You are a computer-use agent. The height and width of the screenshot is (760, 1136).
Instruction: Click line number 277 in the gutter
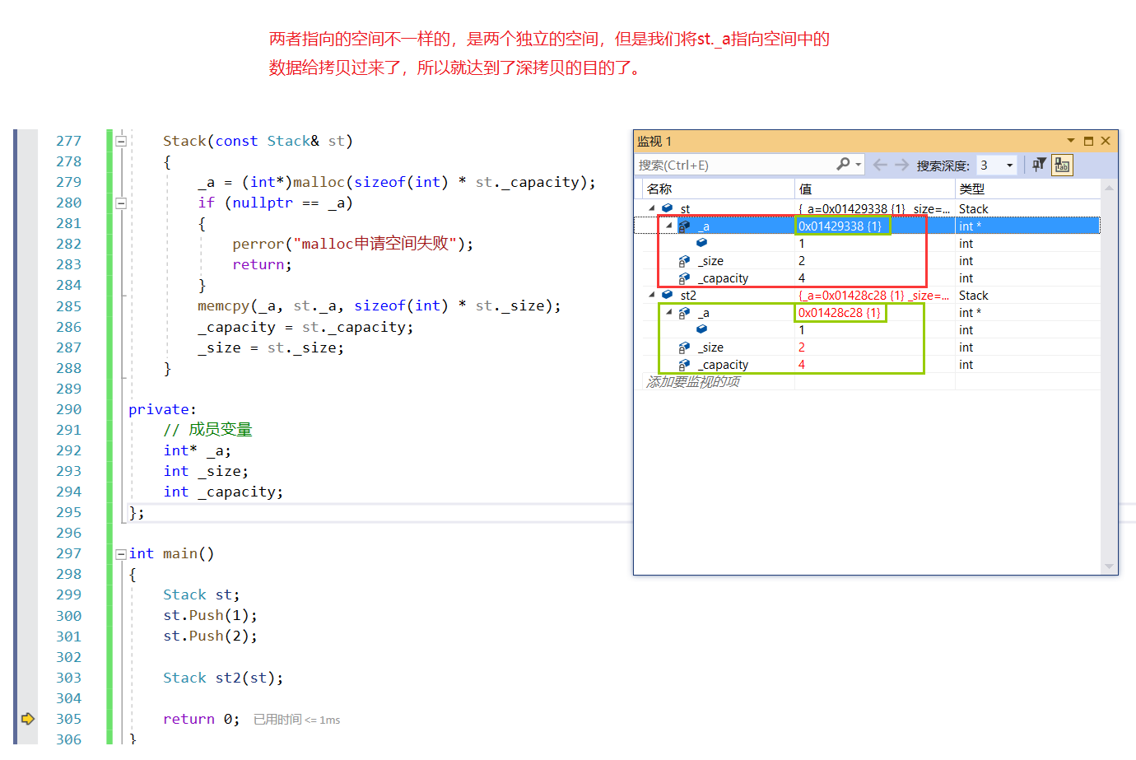click(68, 141)
